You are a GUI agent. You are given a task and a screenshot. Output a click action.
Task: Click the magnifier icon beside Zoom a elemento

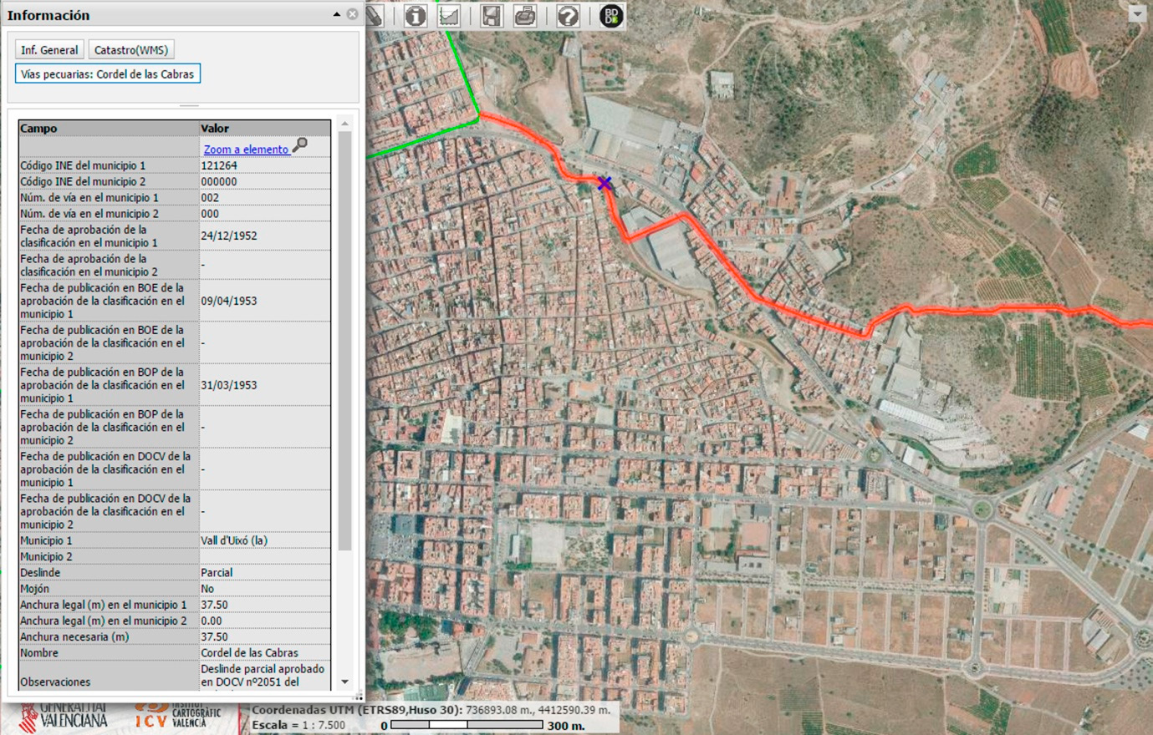(x=300, y=146)
